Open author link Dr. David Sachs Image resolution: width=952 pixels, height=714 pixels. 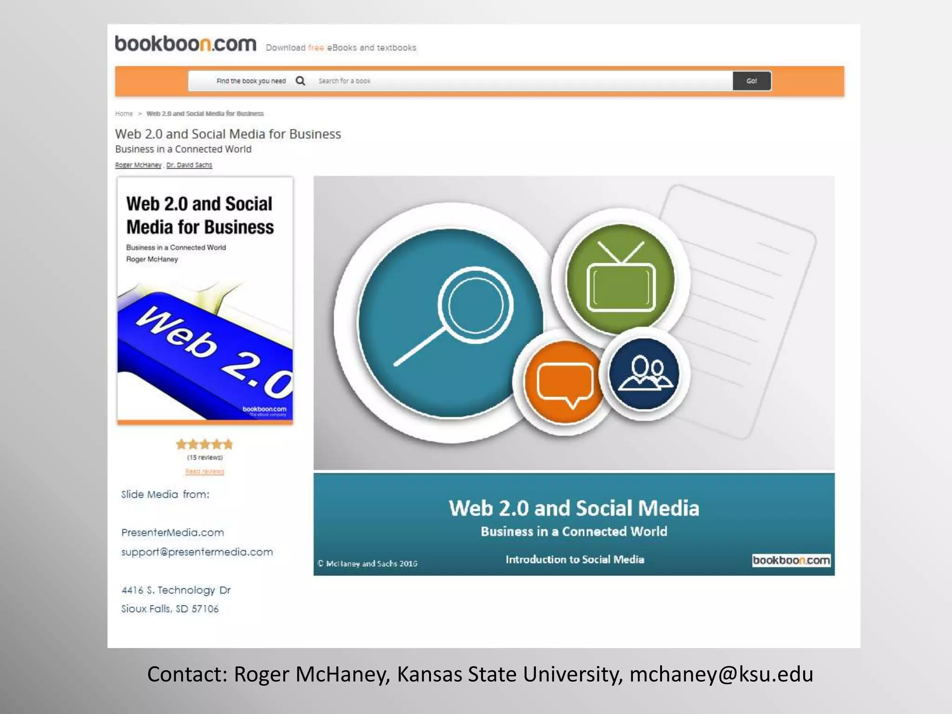[x=189, y=165]
